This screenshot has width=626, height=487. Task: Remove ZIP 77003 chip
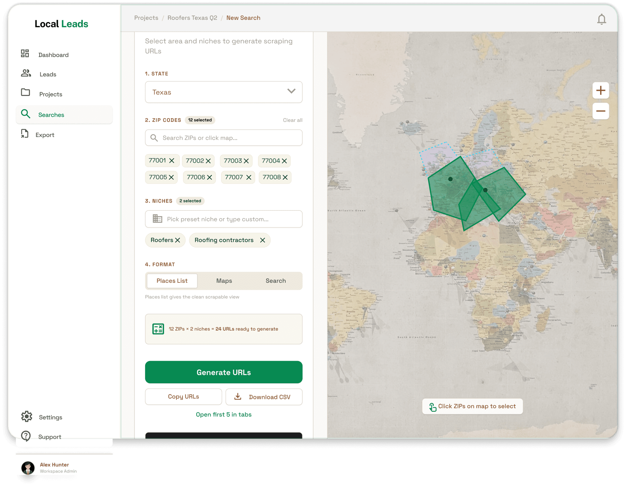point(246,161)
